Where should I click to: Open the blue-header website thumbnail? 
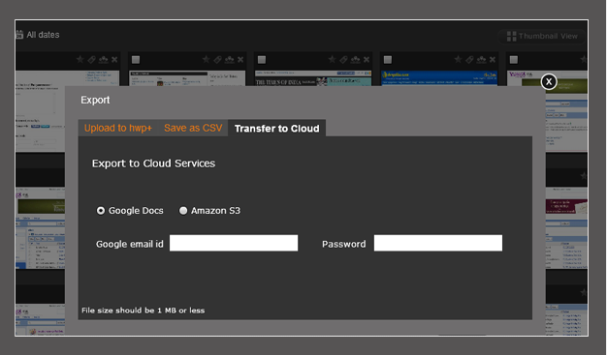pos(439,78)
